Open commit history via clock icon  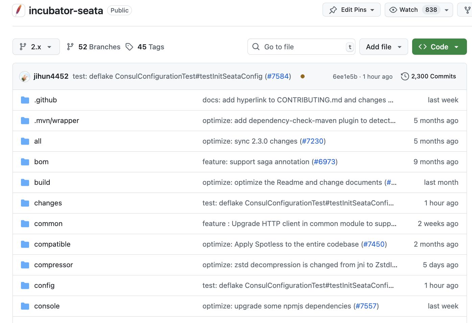[x=405, y=76]
